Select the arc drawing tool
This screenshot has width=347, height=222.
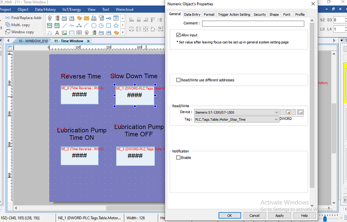pyautogui.click(x=86, y=25)
